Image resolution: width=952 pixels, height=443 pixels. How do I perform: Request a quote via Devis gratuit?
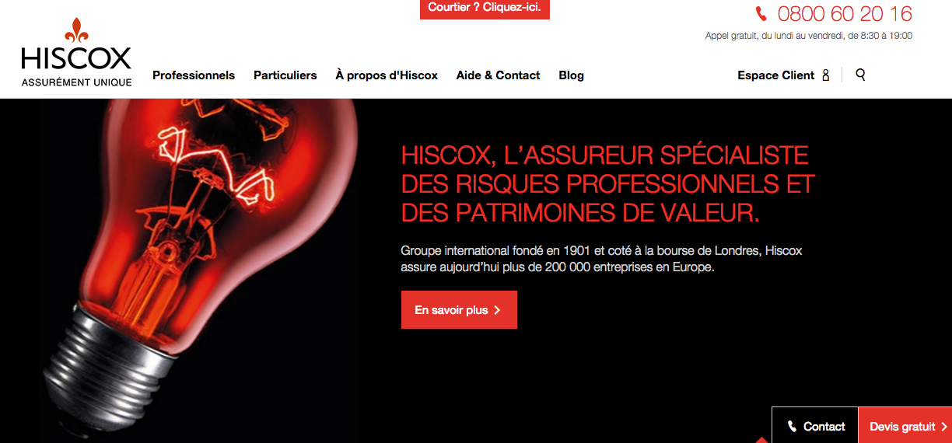coord(905,425)
